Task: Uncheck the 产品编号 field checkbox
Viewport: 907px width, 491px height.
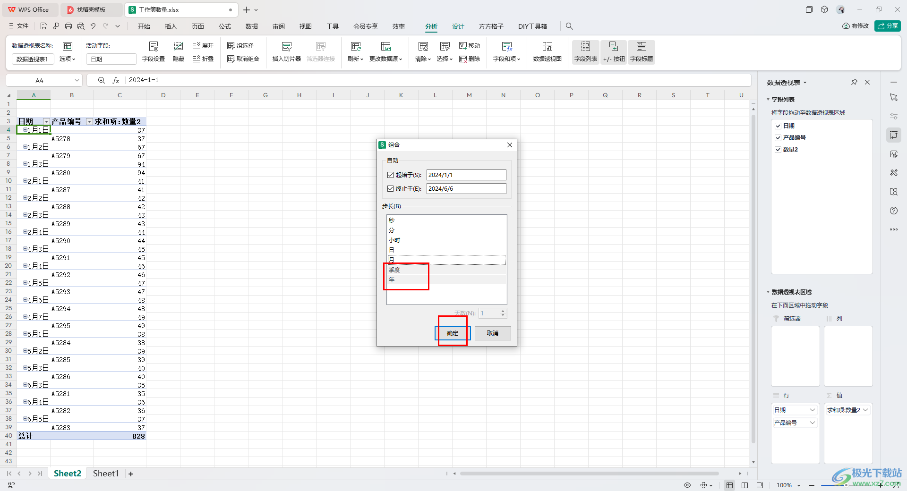Action: (x=778, y=138)
